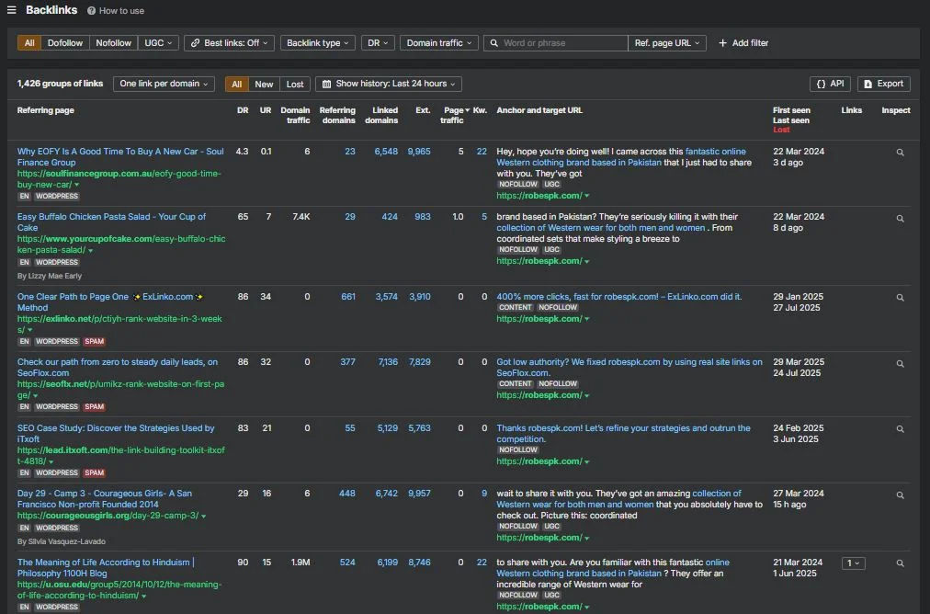Click the Thanks robespk.com anchor link
This screenshot has width=930, height=614.
click(x=623, y=433)
